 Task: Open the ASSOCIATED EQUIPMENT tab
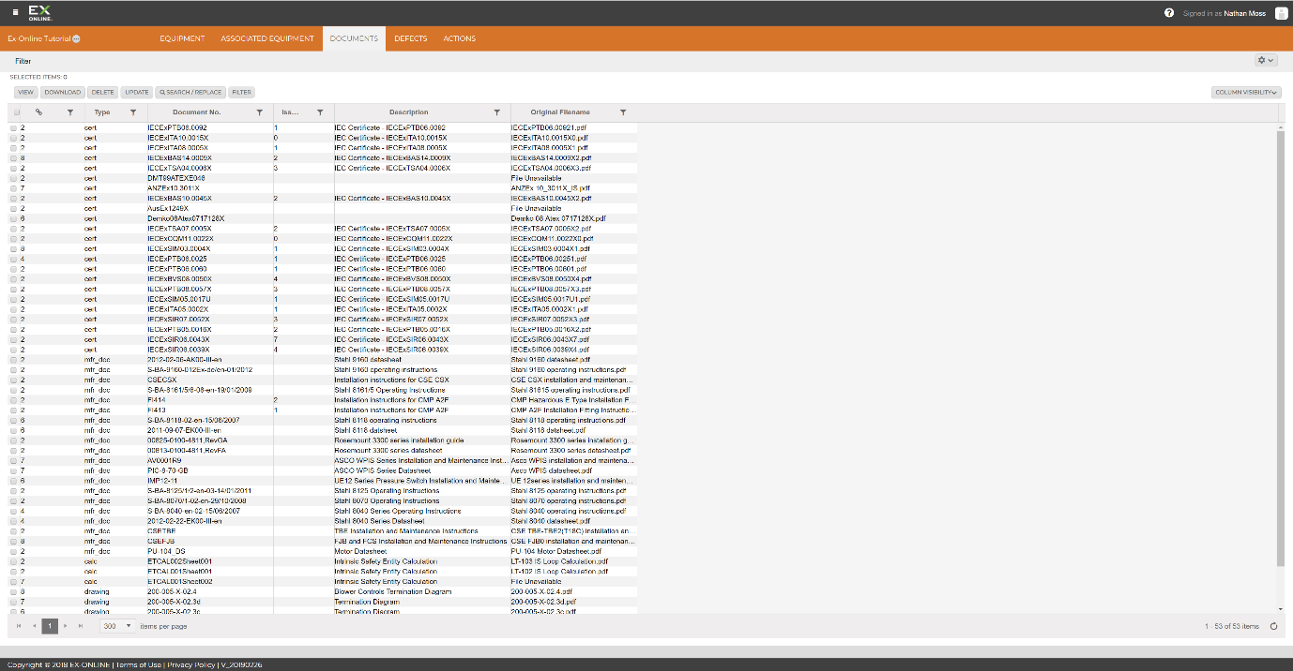pyautogui.click(x=267, y=38)
